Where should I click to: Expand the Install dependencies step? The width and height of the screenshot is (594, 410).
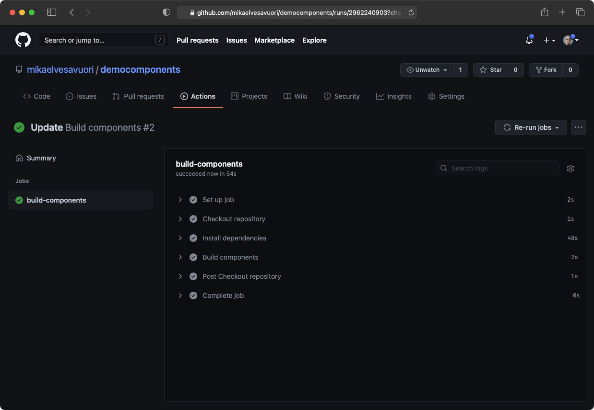click(x=180, y=238)
